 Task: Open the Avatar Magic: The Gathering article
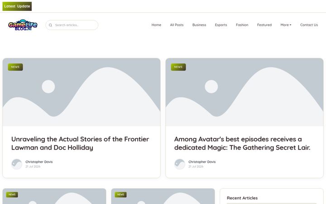(242, 143)
